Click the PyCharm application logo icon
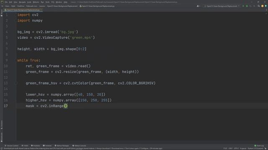Image resolution: width=268 pixels, height=150 pixels. pos(2,2)
